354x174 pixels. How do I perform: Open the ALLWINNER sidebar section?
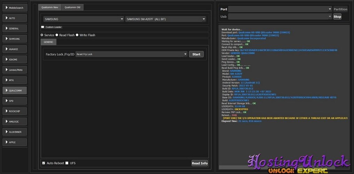[x=15, y=132]
